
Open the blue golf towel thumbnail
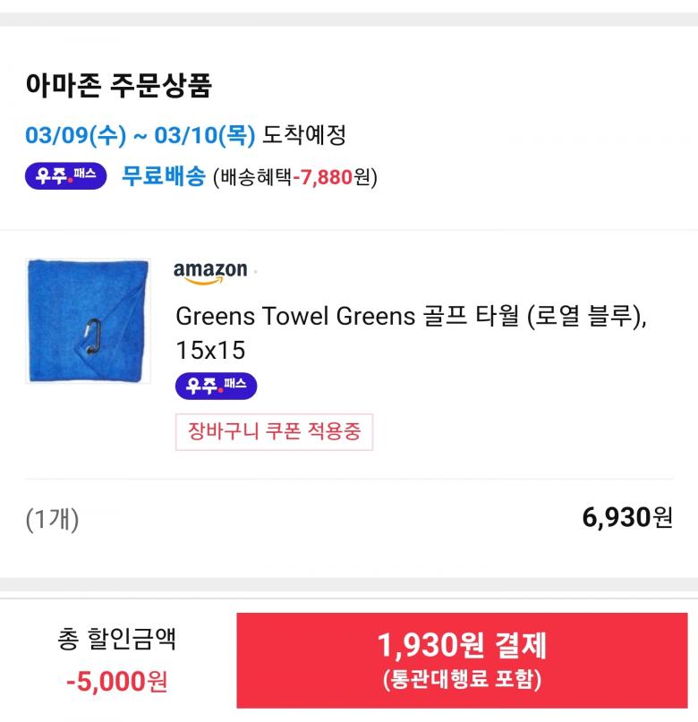[88, 320]
